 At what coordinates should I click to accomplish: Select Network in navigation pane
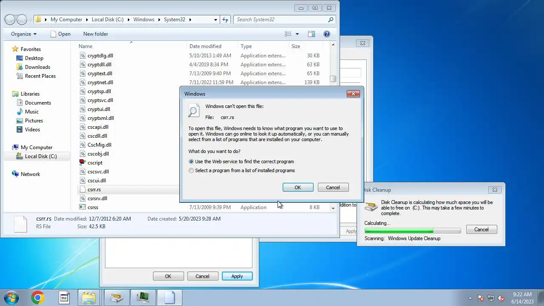(x=30, y=174)
